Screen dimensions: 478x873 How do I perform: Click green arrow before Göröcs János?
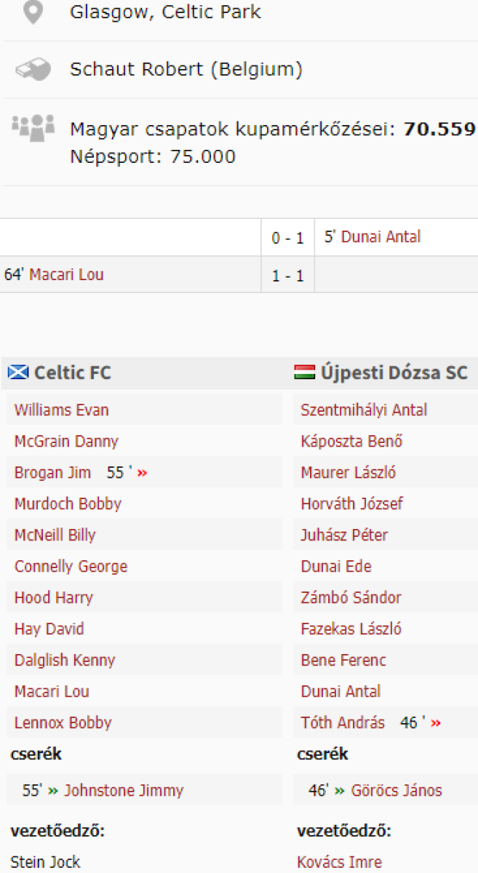339,791
